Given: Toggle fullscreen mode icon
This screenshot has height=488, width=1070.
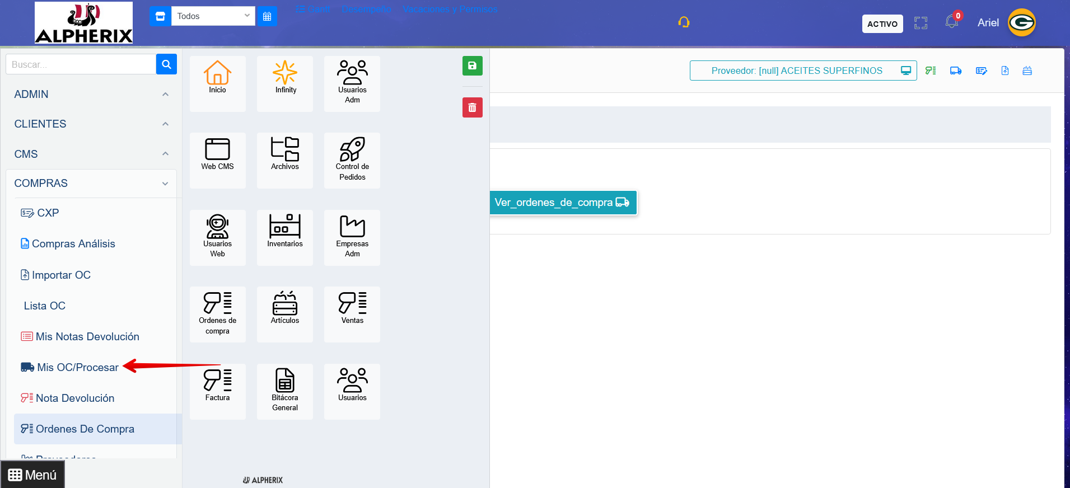Looking at the screenshot, I should click(921, 23).
